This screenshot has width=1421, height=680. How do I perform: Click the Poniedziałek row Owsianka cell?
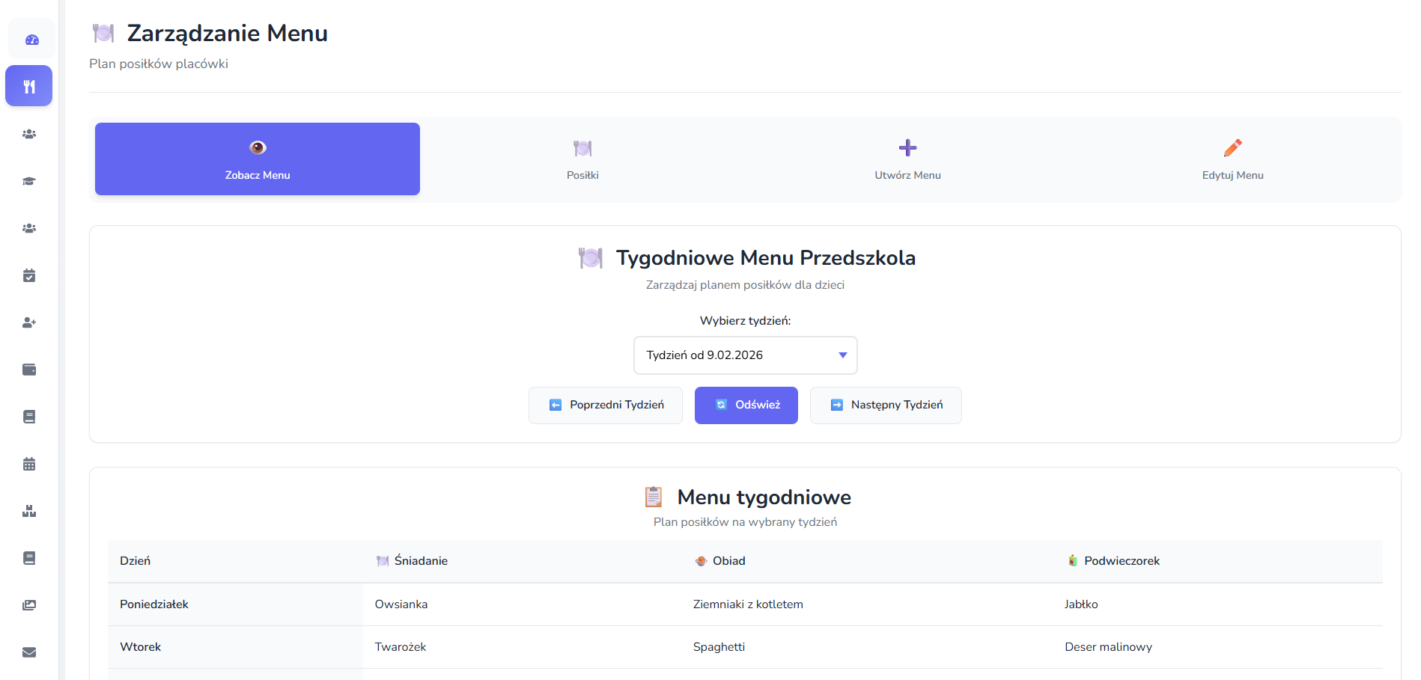click(401, 604)
